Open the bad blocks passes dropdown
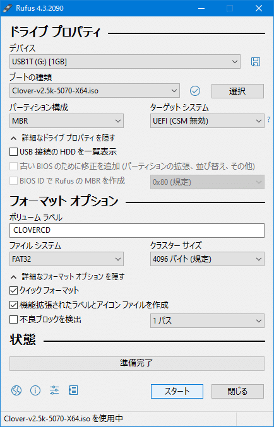The image size is (274, 427). tap(207, 320)
